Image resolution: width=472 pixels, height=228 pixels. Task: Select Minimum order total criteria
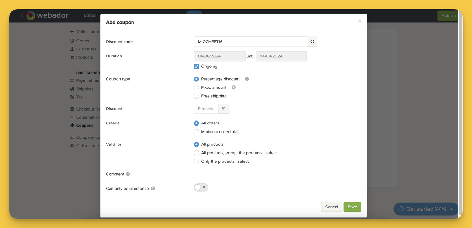point(197,131)
